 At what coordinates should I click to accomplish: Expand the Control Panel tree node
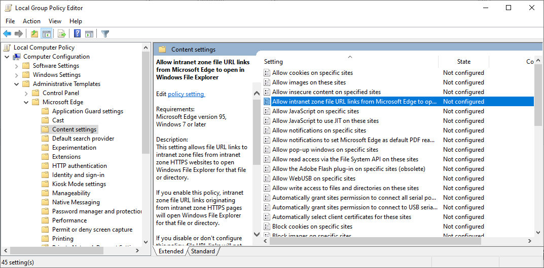tap(26, 93)
